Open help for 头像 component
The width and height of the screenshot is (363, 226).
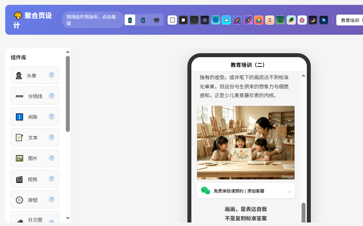[52, 75]
